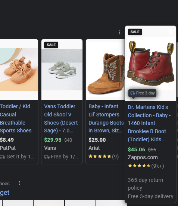Click the Zappos.com seller name
Image resolution: width=178 pixels, height=206 pixels.
tap(143, 157)
